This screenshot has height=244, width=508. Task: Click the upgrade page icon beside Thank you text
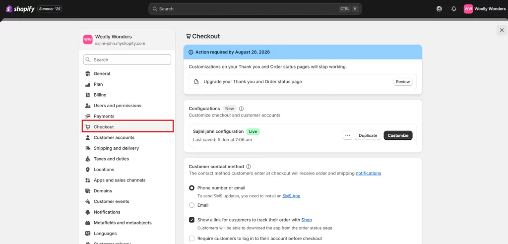pos(196,82)
